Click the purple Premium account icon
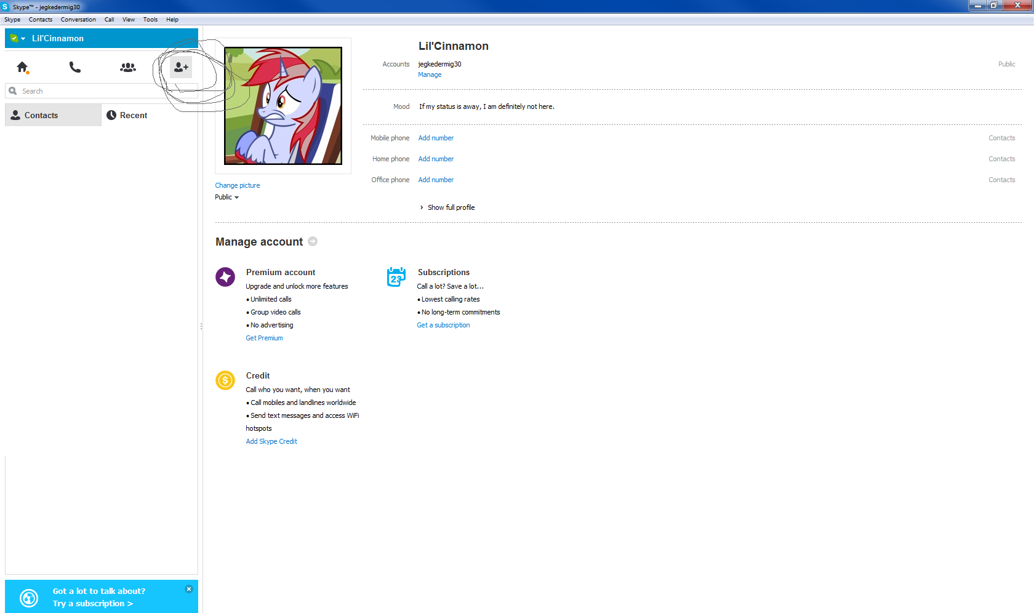 tap(225, 277)
